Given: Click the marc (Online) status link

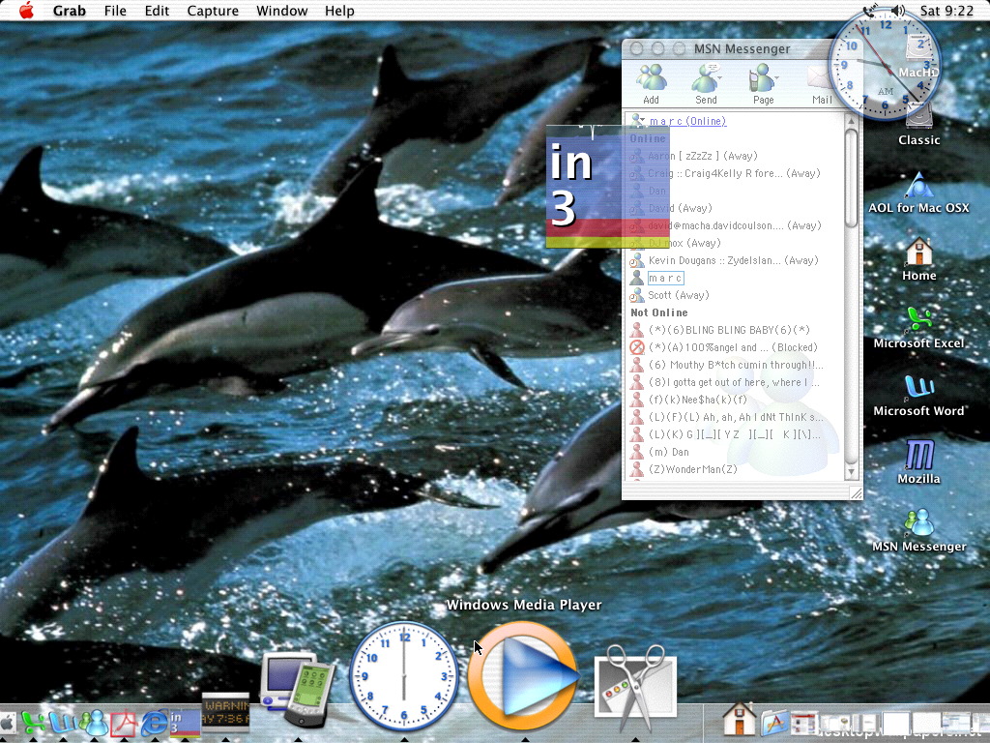Looking at the screenshot, I should (x=687, y=121).
